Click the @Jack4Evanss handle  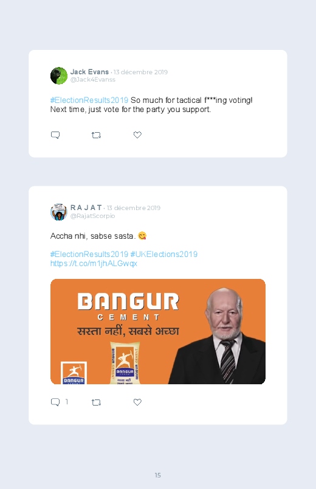[93, 80]
